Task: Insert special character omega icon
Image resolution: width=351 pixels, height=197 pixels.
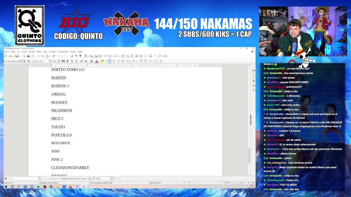Action: pyautogui.click(x=116, y=56)
